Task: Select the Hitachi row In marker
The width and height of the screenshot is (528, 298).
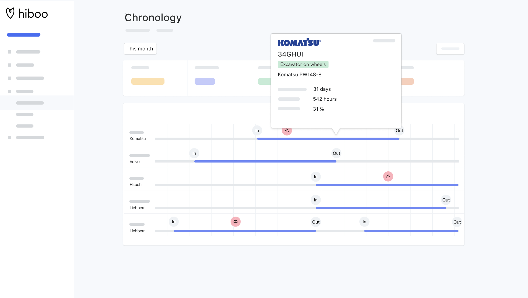Action: tap(316, 177)
